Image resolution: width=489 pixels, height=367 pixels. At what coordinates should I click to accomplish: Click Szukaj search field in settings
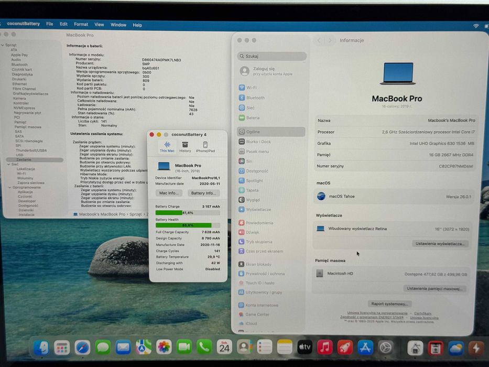click(271, 56)
